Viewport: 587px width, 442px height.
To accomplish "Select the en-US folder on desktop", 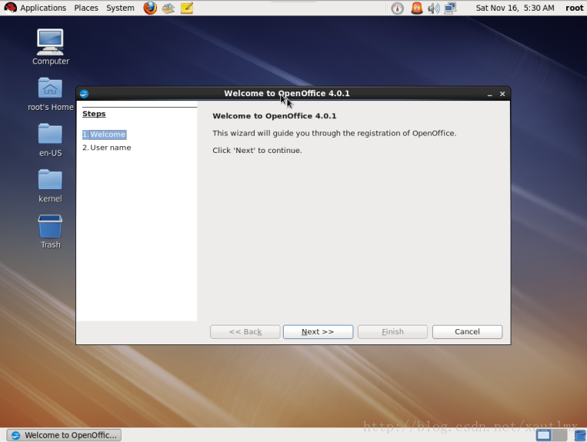I will (51, 140).
